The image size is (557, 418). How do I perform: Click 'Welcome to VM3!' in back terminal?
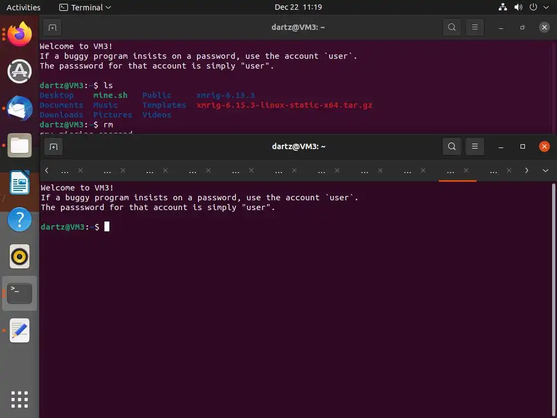[x=76, y=46]
